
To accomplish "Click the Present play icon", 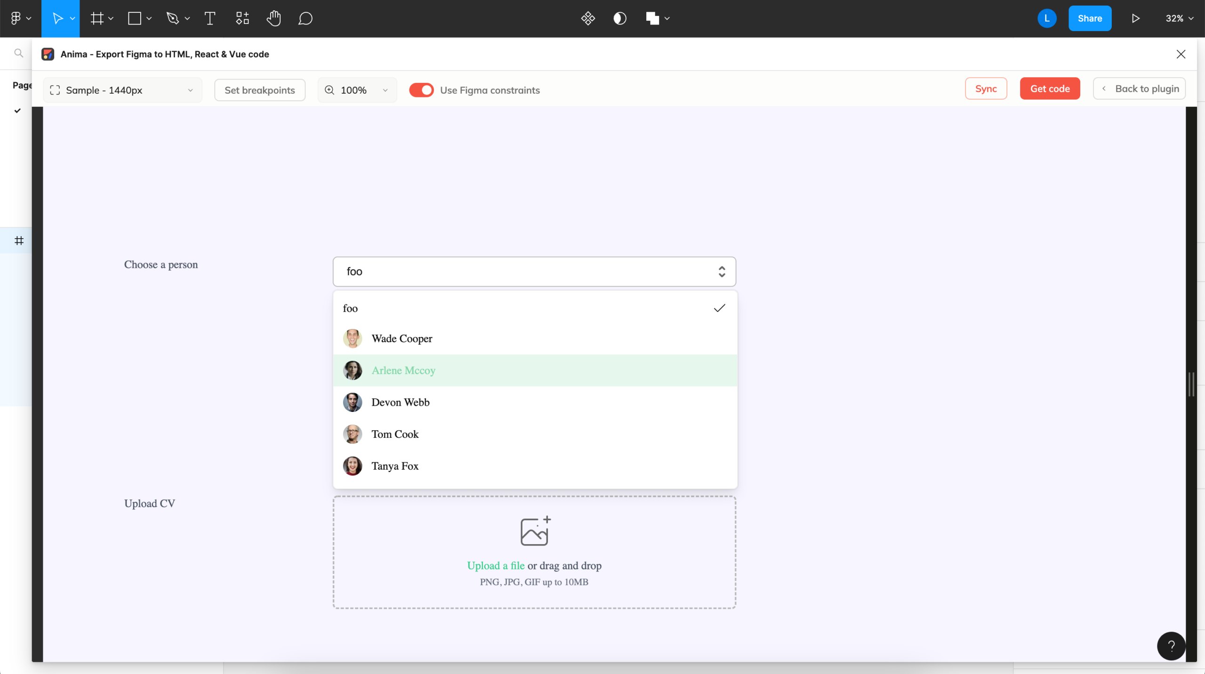I will coord(1135,18).
